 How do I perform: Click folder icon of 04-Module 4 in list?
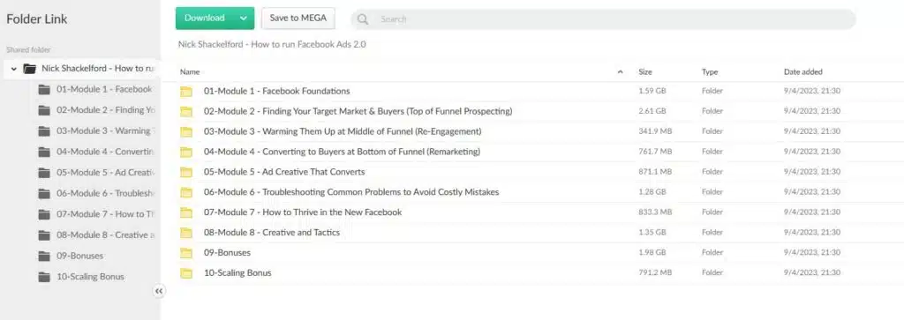click(x=186, y=152)
